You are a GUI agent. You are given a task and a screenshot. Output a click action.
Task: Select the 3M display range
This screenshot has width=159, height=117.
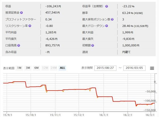28,68
